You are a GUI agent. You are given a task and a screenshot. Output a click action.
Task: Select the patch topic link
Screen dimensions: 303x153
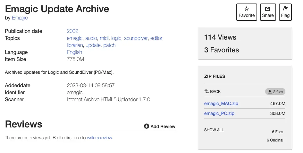109,45
